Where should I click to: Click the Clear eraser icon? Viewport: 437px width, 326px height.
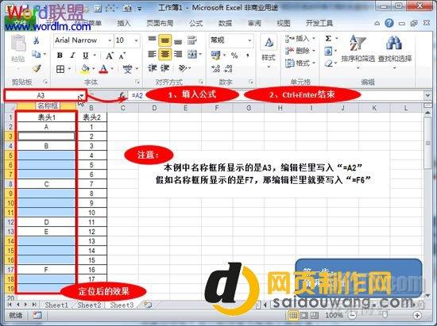(x=328, y=63)
